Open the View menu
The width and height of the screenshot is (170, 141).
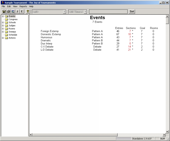[x=15, y=6]
